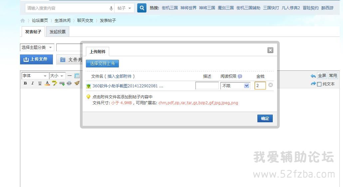
Task: Click the blue search magnifier button
Action: (142, 8)
